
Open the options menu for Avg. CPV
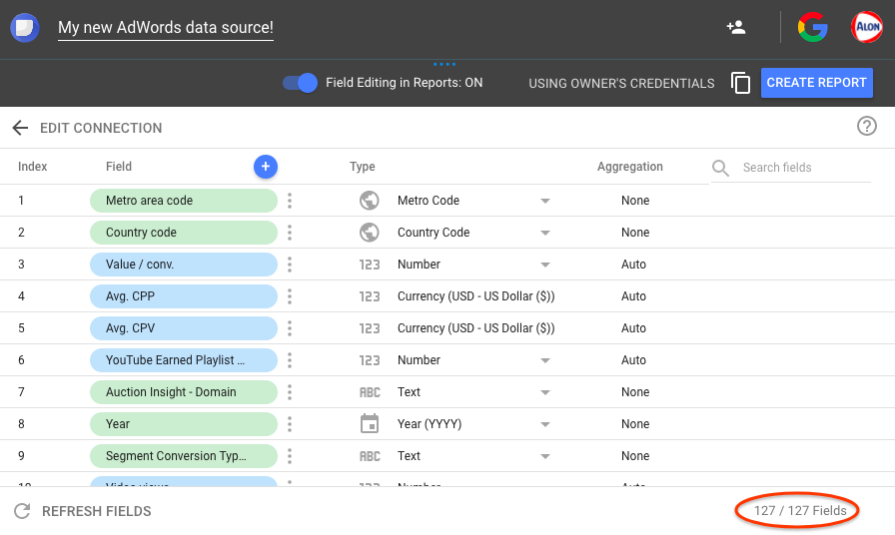[290, 328]
